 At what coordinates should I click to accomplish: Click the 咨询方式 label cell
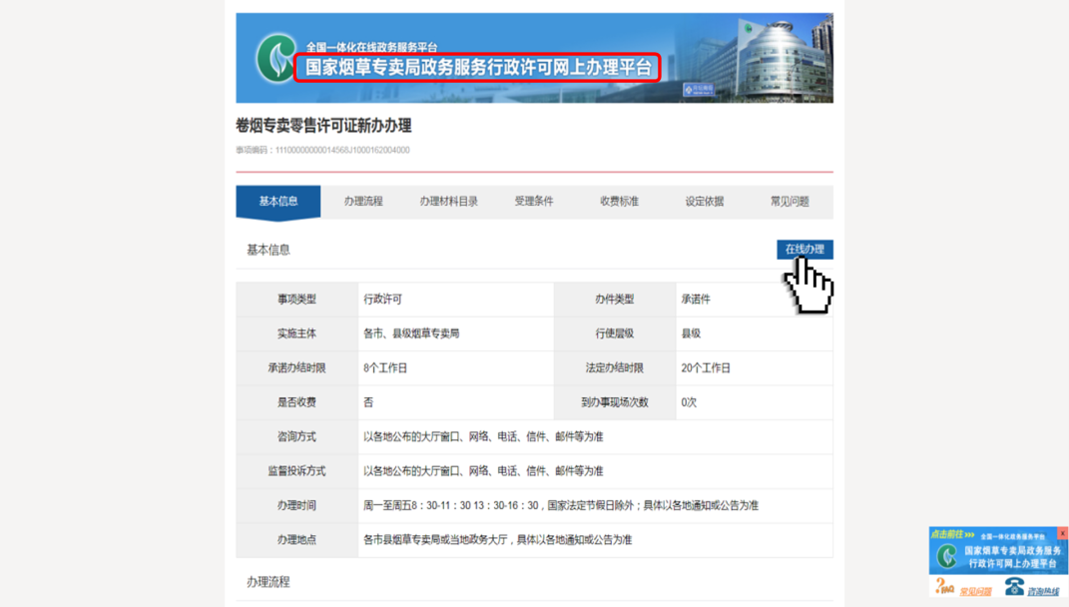297,437
